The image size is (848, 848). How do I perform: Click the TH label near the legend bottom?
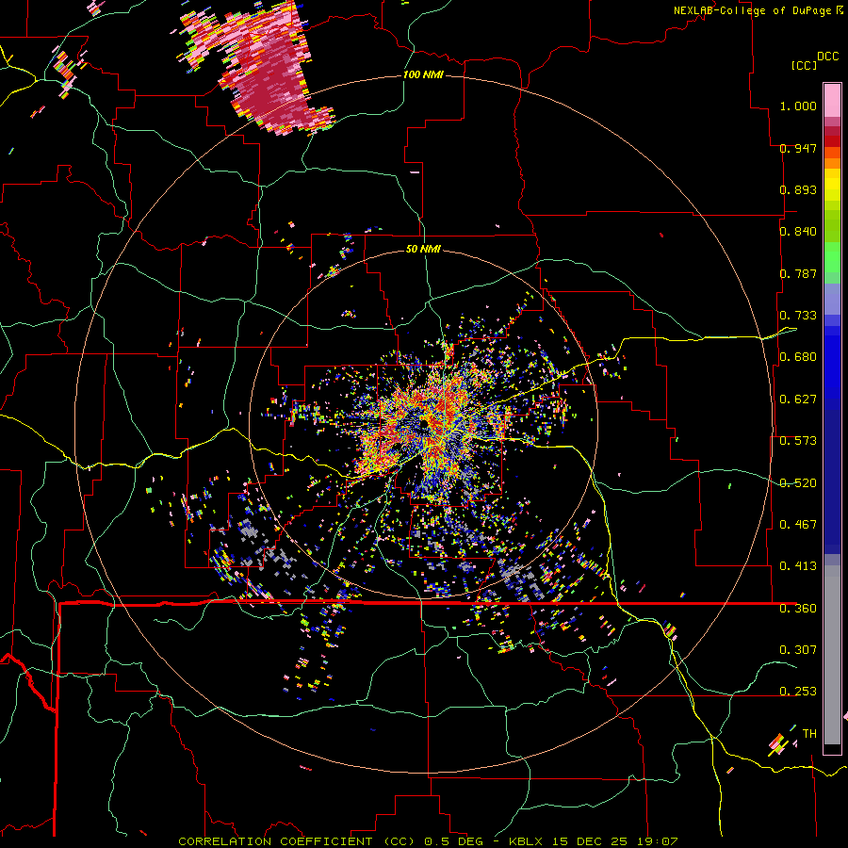[x=809, y=734]
